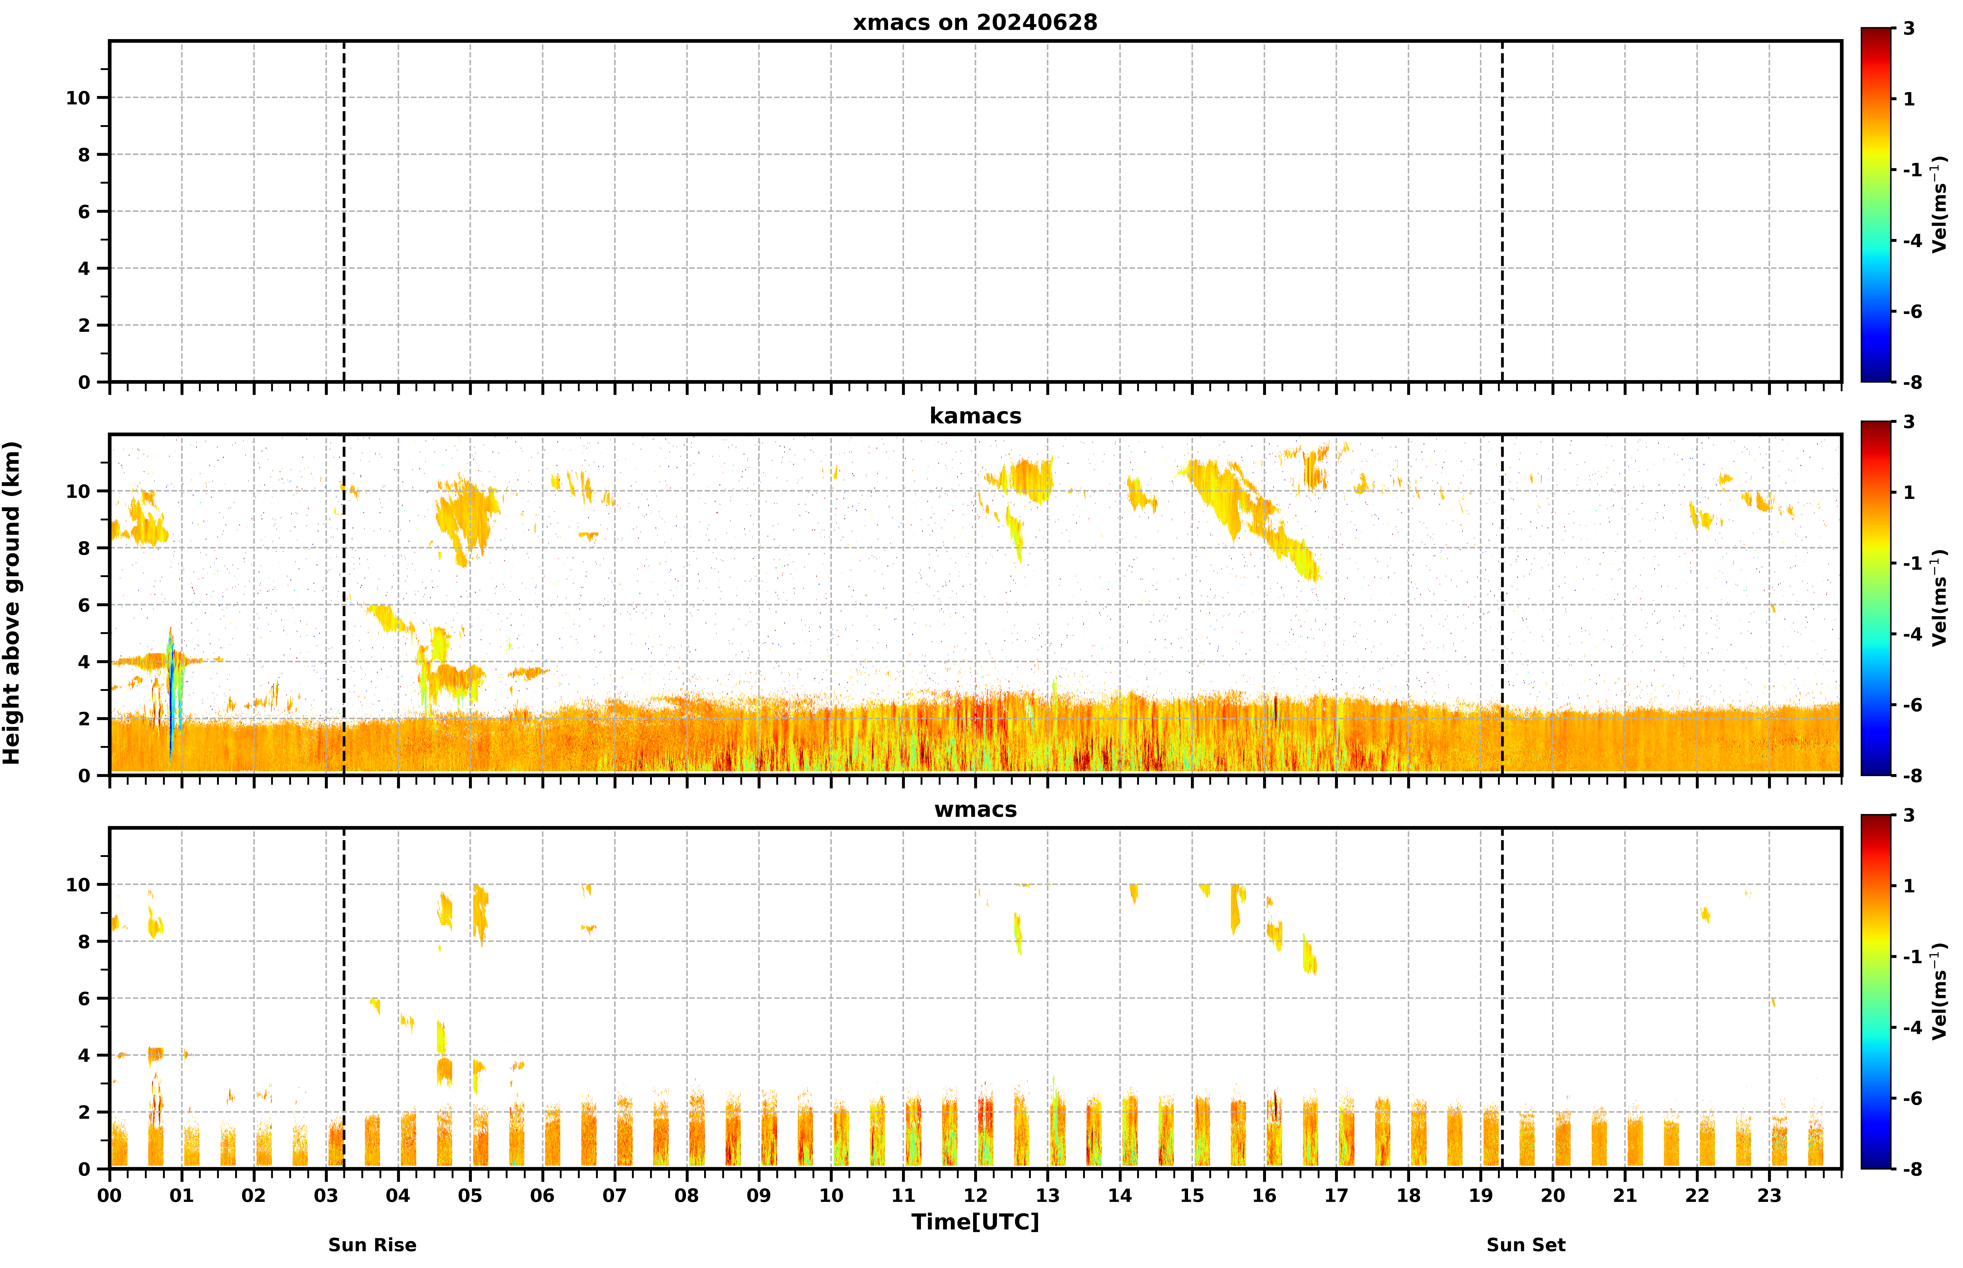Click the 12 hour tick label on the time axis
1963x1268 pixels.
click(x=975, y=1196)
